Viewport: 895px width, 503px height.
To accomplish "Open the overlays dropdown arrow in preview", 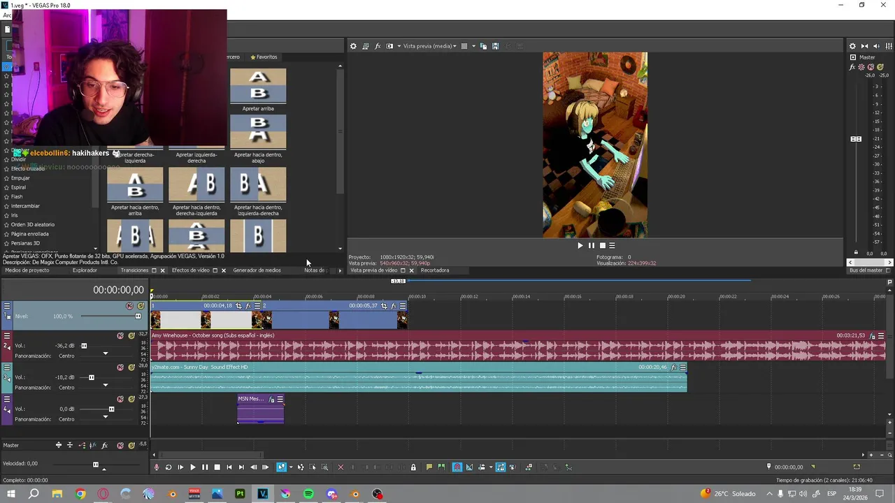I will point(473,46).
